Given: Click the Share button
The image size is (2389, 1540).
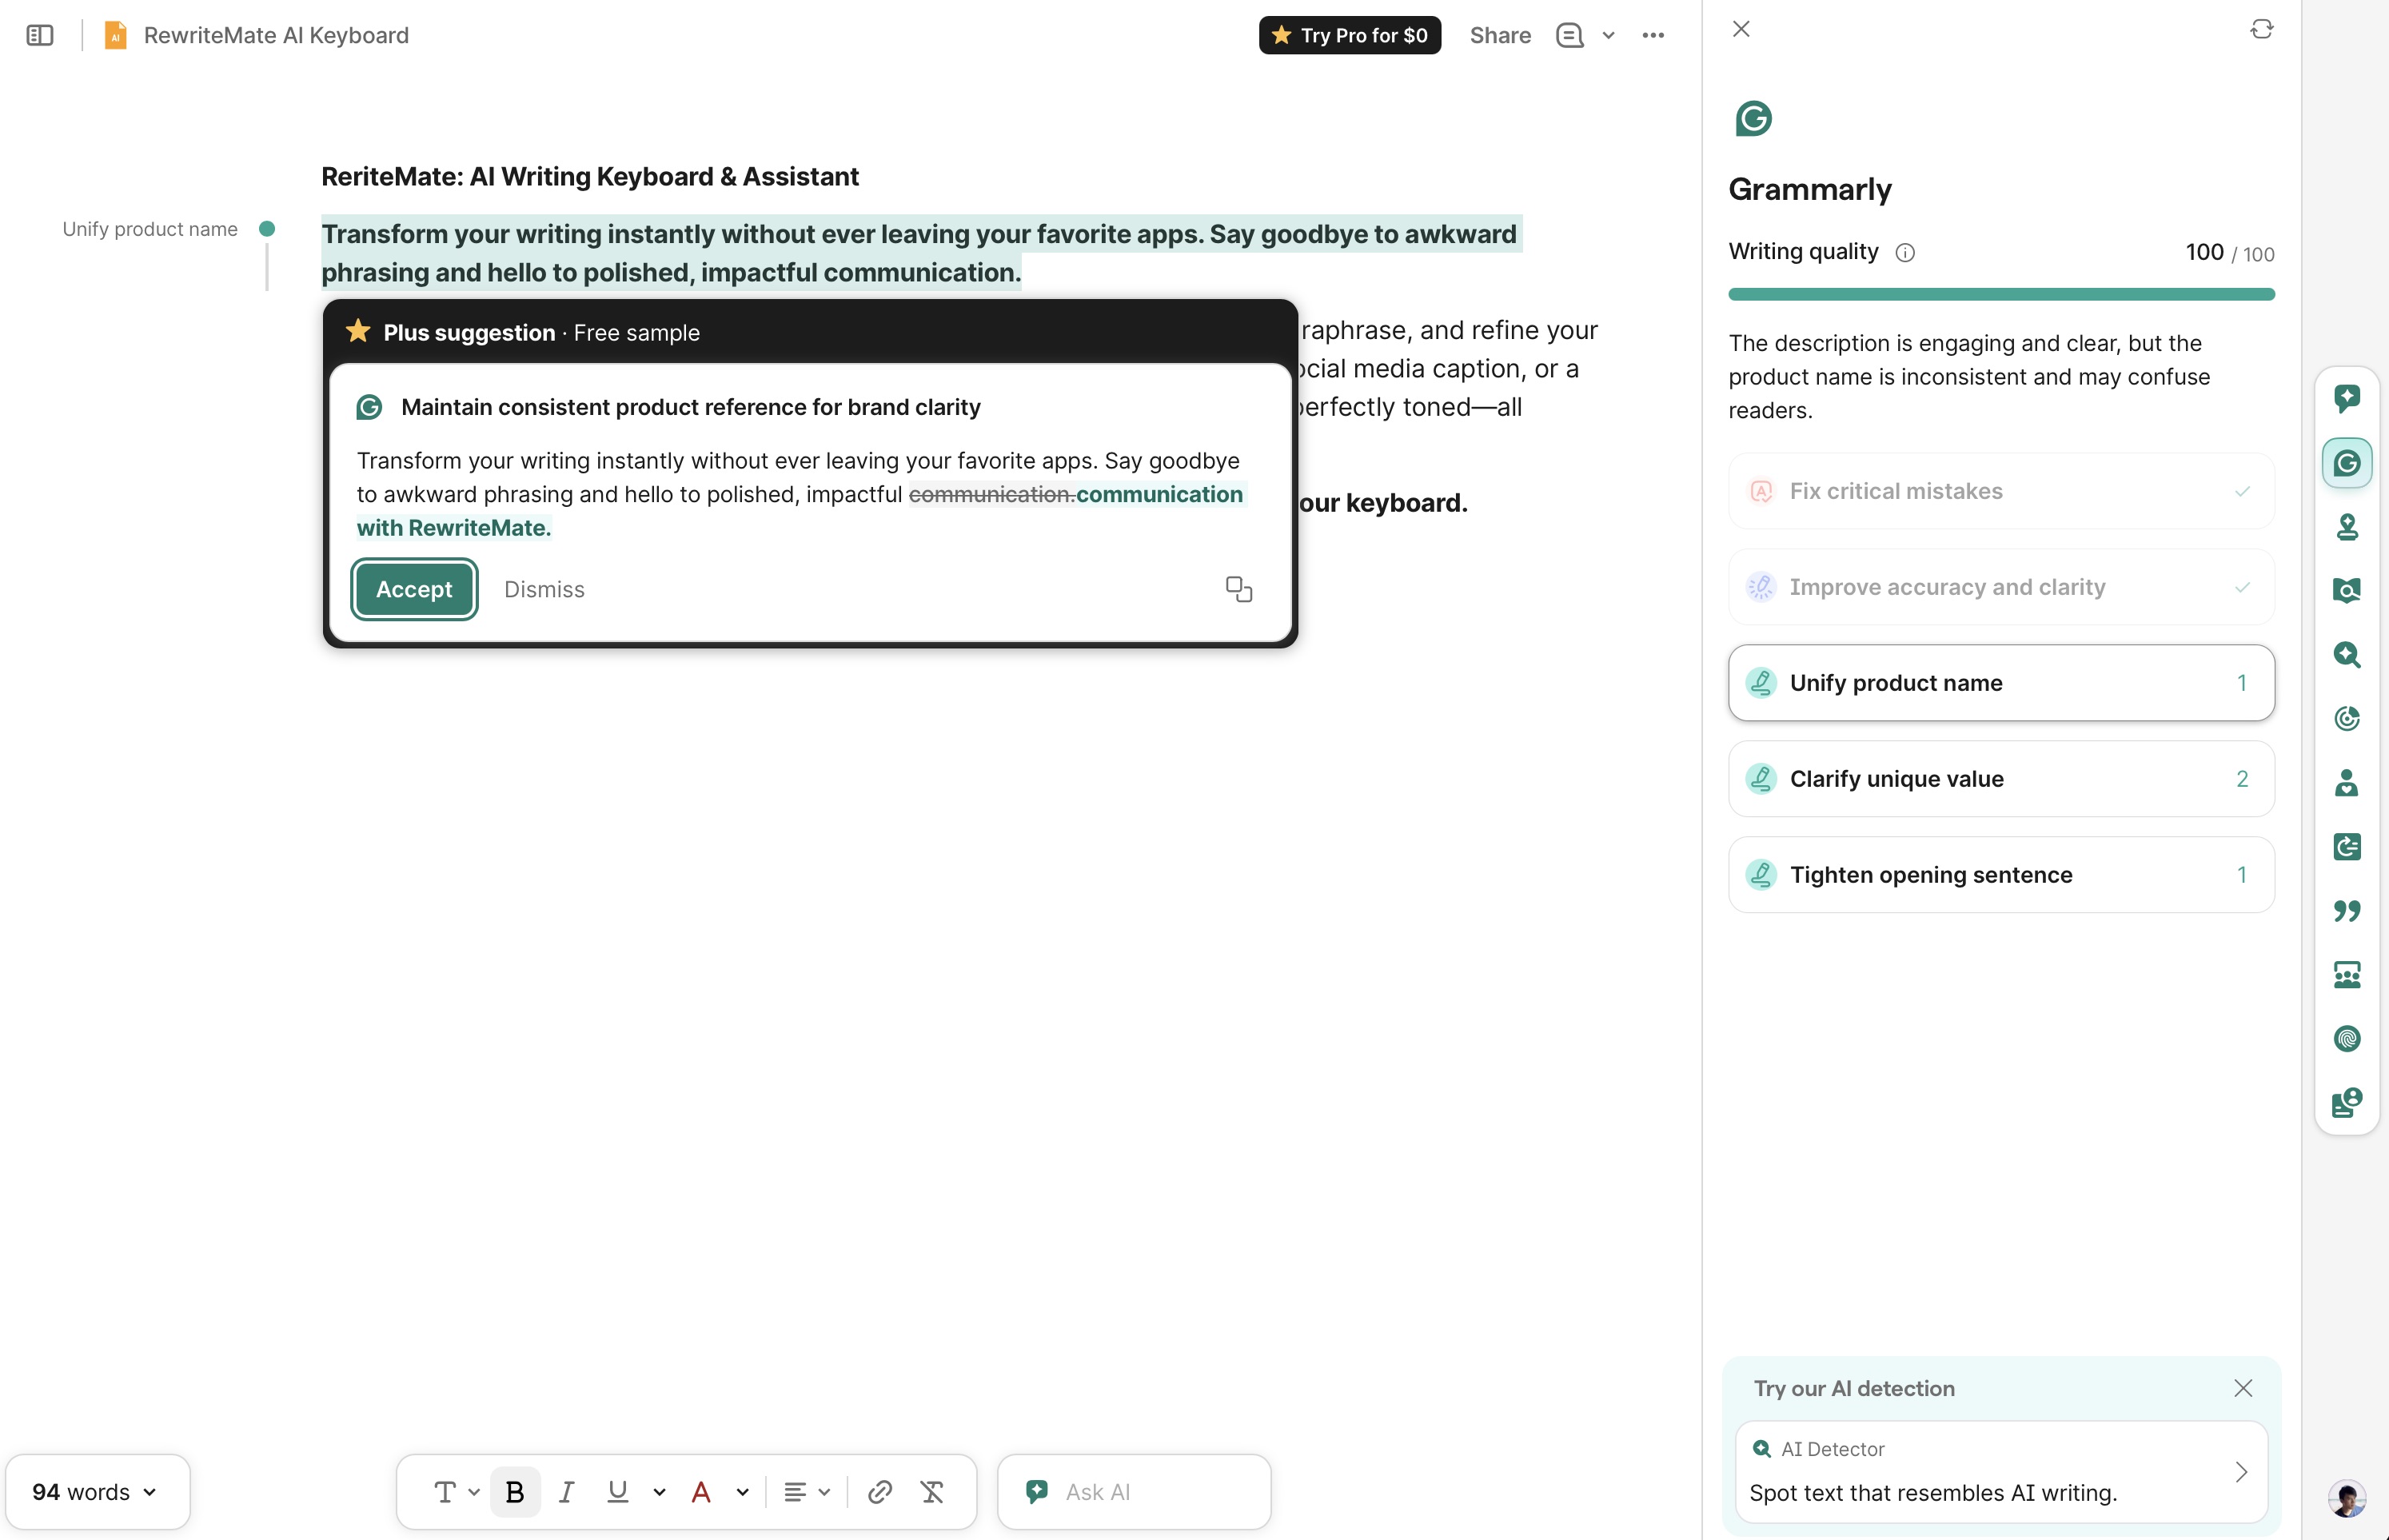Looking at the screenshot, I should click(1500, 35).
